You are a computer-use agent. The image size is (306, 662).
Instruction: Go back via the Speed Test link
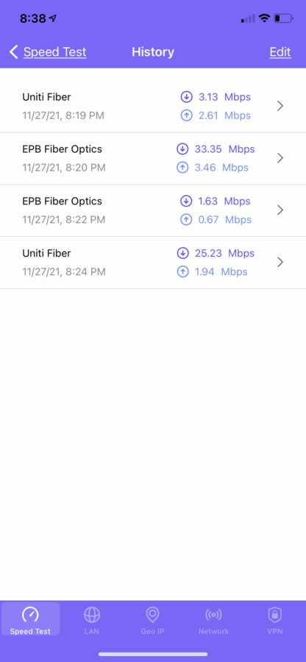click(55, 52)
